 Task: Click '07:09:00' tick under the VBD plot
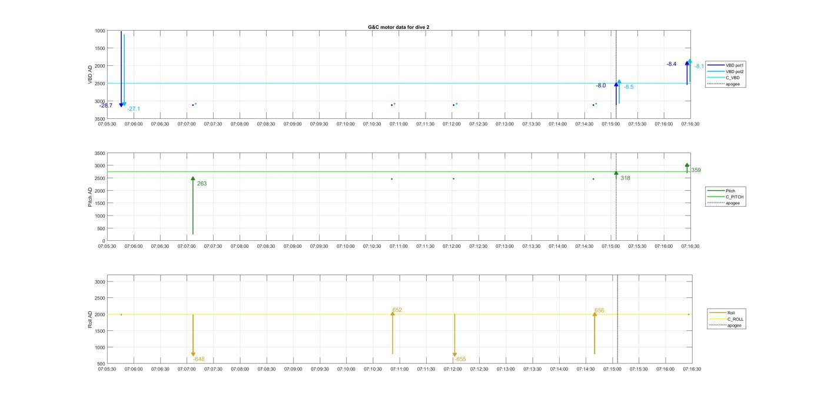click(293, 124)
